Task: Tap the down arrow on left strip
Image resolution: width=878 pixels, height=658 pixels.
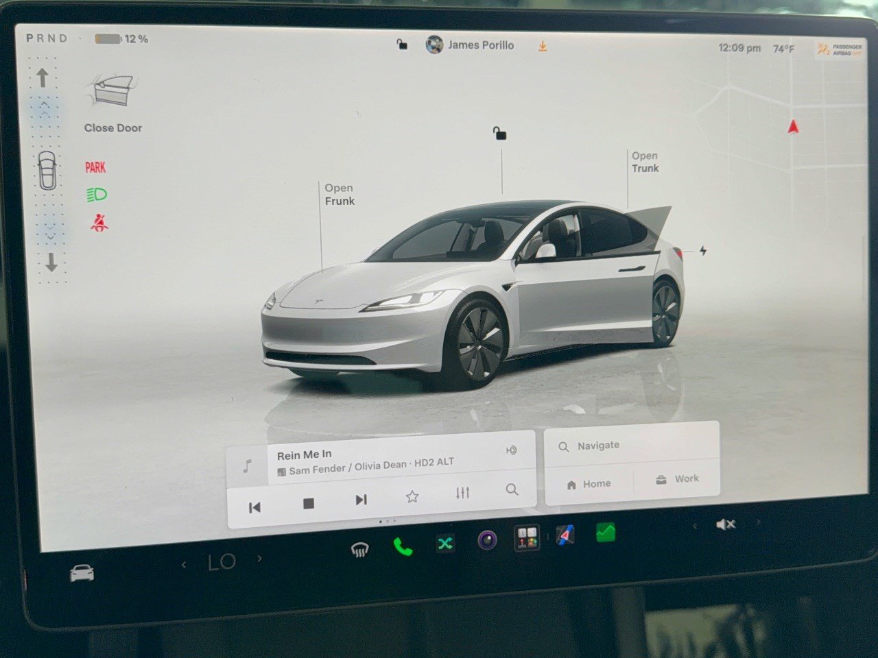Action: pos(51,262)
